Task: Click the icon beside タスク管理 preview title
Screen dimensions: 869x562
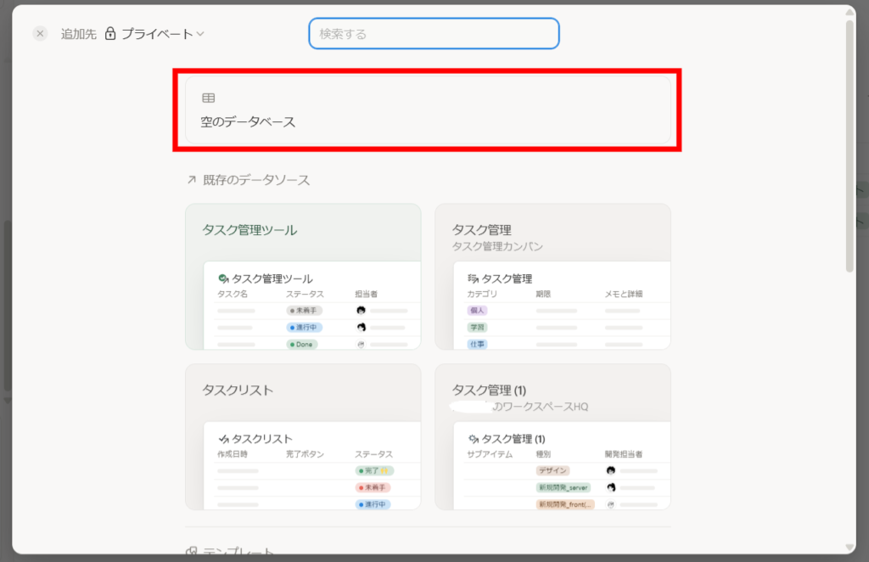Action: [x=473, y=278]
